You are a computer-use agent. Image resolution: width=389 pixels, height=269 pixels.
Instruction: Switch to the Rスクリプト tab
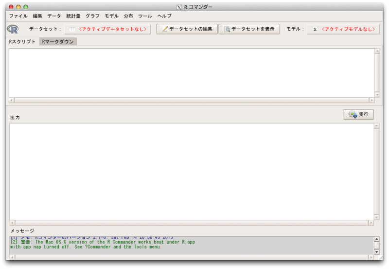(22, 41)
